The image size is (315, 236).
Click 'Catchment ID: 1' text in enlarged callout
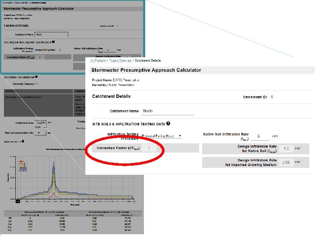[x=258, y=97]
